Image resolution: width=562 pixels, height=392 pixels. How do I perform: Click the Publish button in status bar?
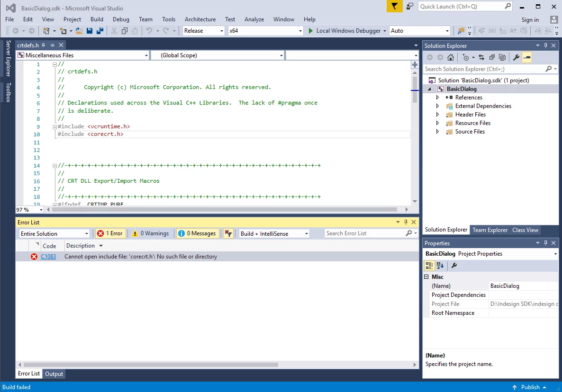530,387
